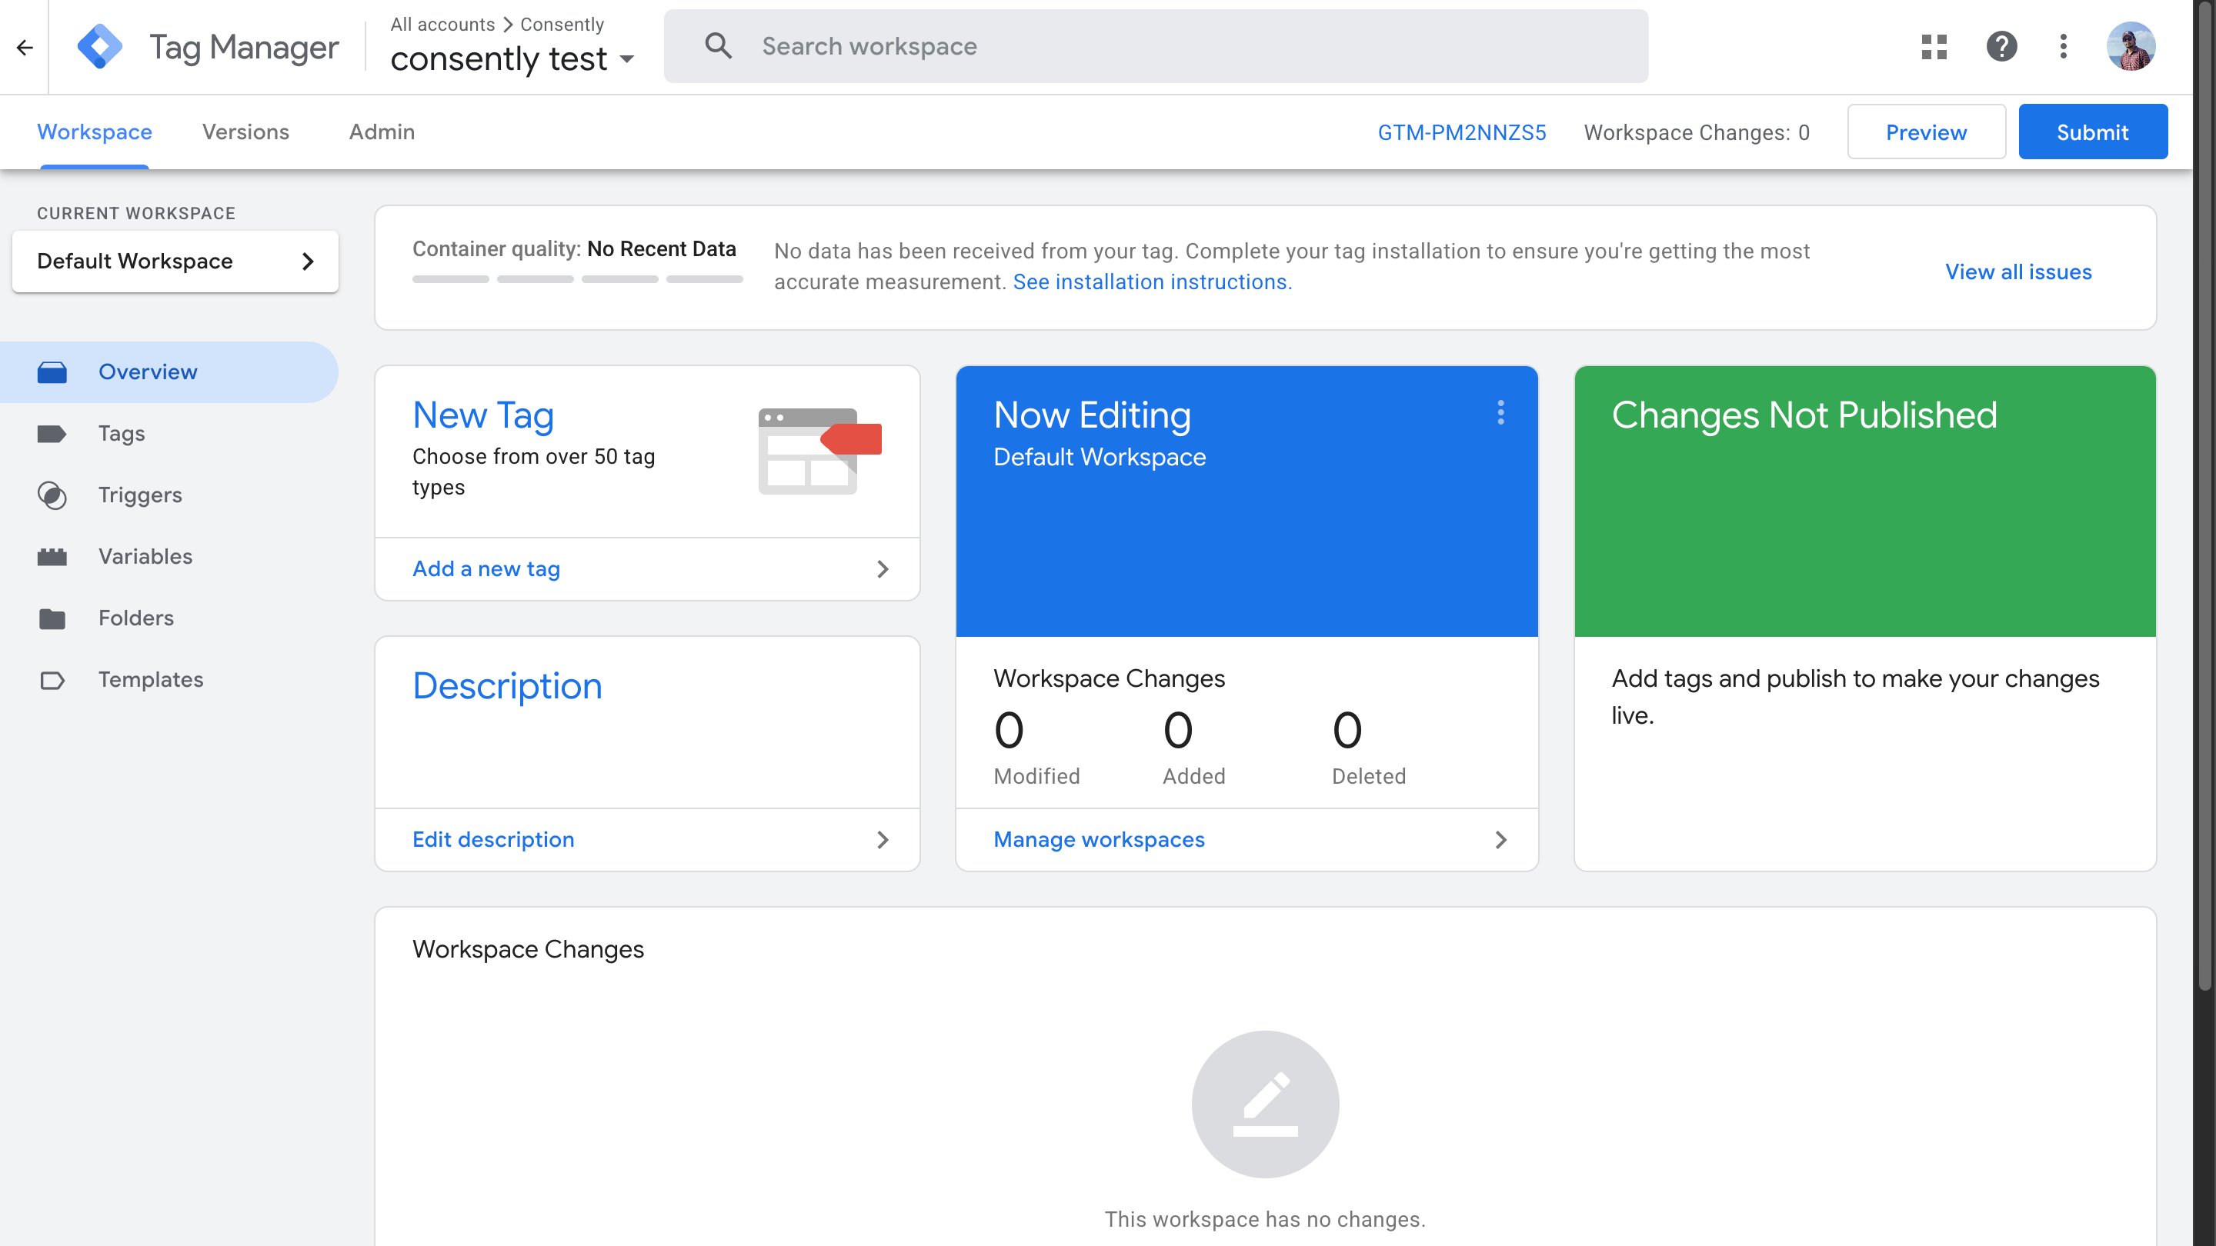The width and height of the screenshot is (2216, 1246).
Task: Open the Google apps grid icon
Action: 1933,46
